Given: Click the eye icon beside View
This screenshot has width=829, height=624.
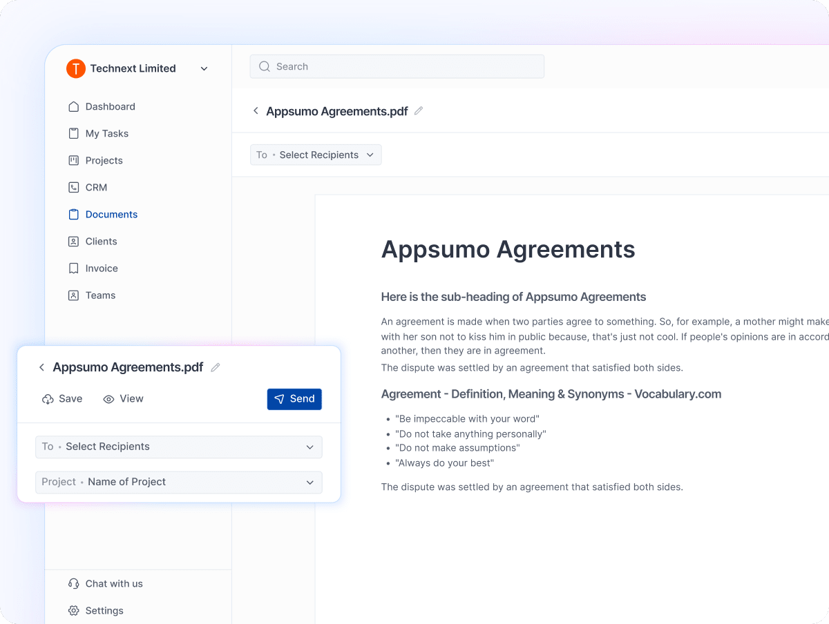Looking at the screenshot, I should click(108, 399).
